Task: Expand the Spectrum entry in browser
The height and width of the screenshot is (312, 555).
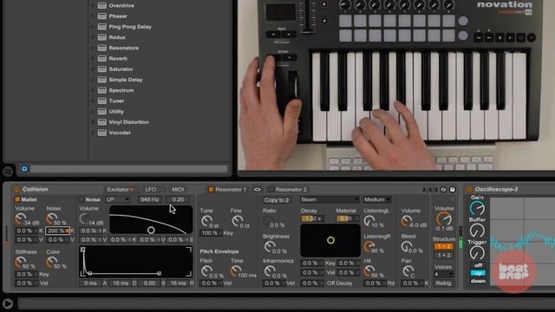Action: click(93, 90)
